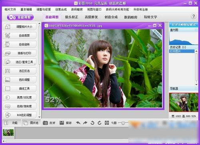Close the 1107161126ef5748e911ee2f33.jpg document window
Image resolution: width=200 pixels, height=145 pixels.
tap(160, 26)
